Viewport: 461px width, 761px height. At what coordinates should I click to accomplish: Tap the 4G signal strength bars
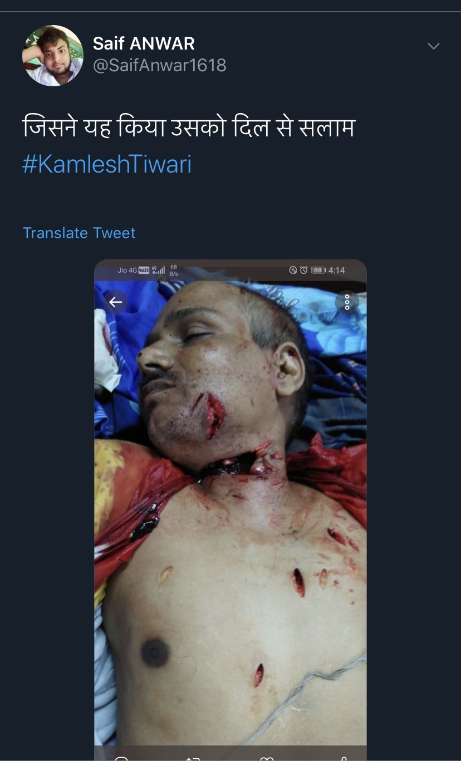tap(160, 271)
